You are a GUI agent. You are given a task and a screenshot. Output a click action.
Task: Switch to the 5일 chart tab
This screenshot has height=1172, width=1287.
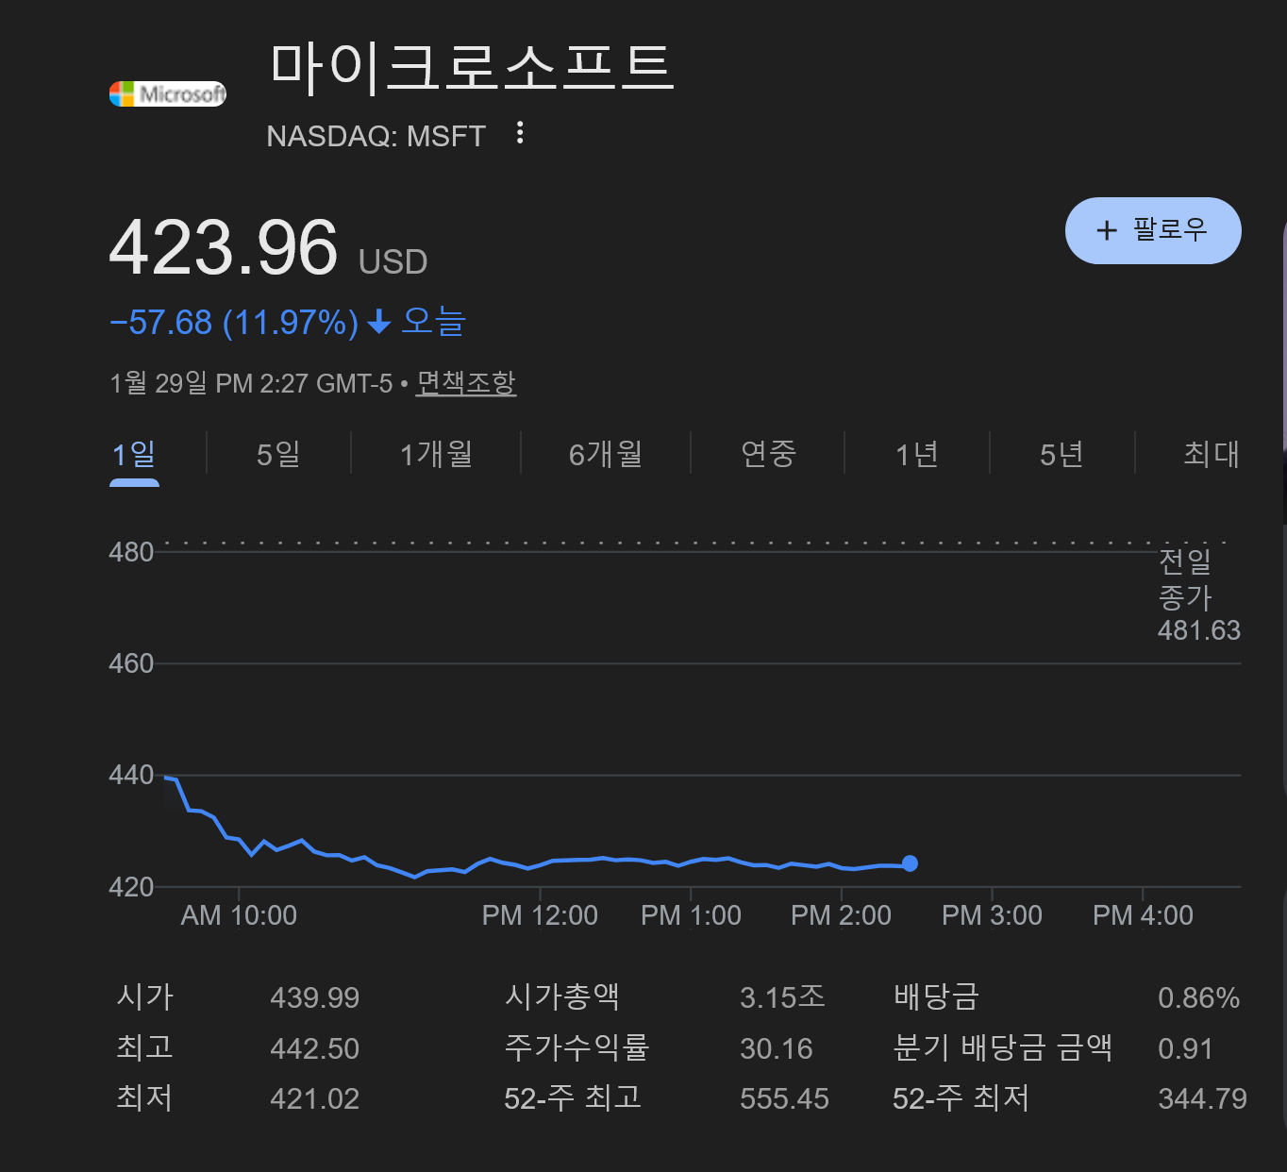coord(278,455)
